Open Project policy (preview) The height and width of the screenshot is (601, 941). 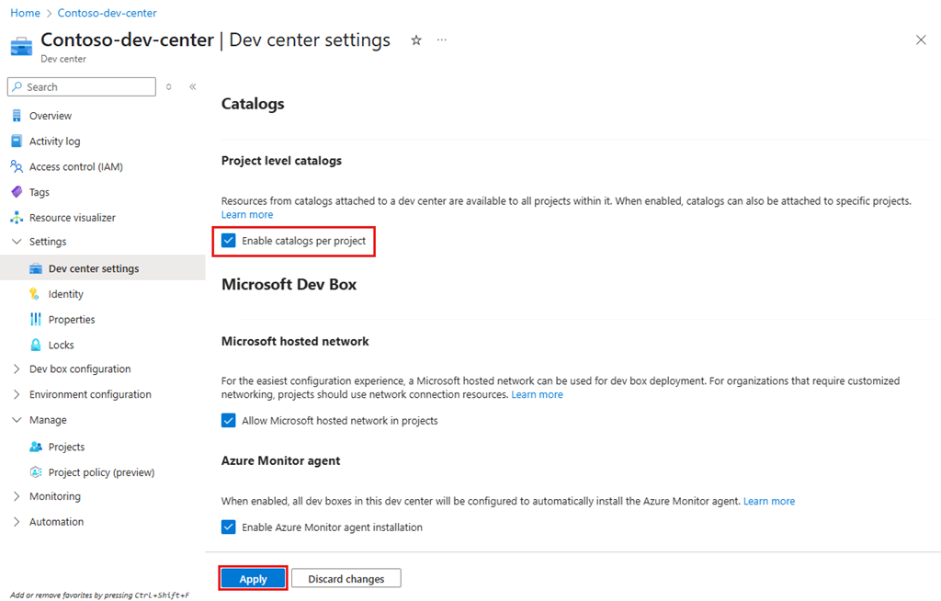tap(97, 471)
